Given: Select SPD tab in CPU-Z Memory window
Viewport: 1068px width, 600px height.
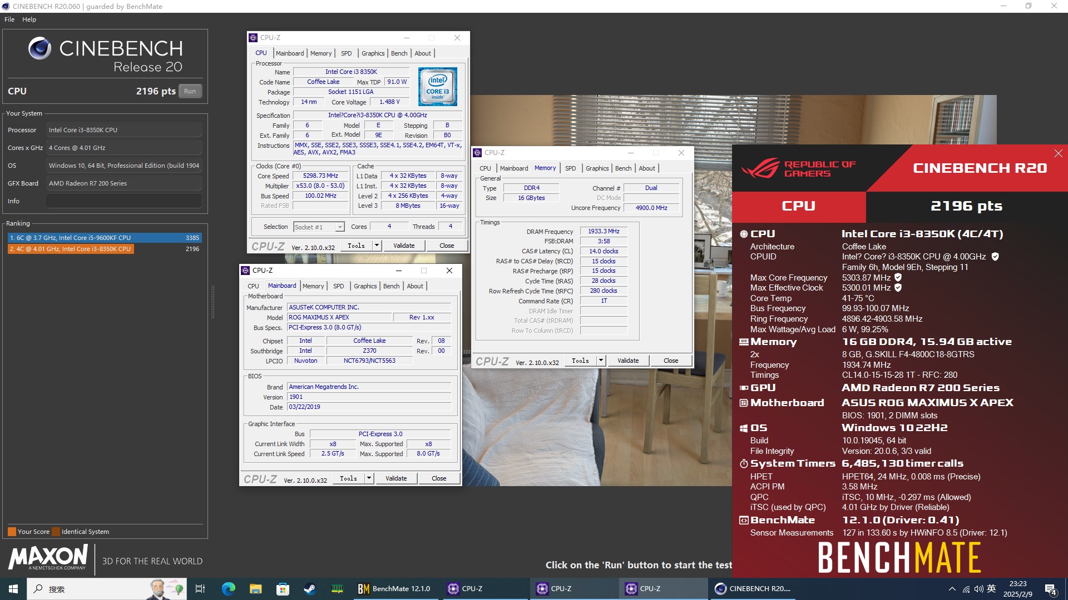Looking at the screenshot, I should point(570,168).
